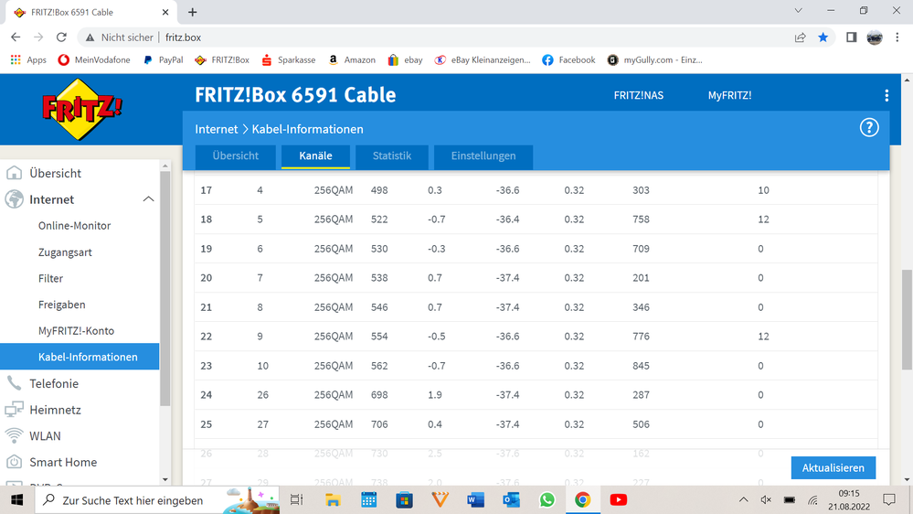Click Internet breadcrumb link
Image resolution: width=913 pixels, height=514 pixels.
click(x=217, y=129)
